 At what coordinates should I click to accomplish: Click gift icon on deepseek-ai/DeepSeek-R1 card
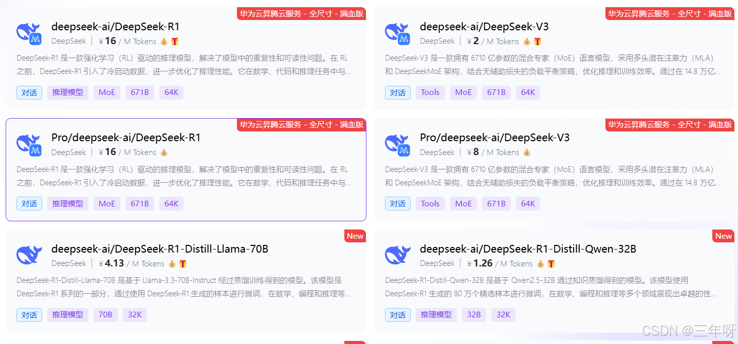pos(175,41)
